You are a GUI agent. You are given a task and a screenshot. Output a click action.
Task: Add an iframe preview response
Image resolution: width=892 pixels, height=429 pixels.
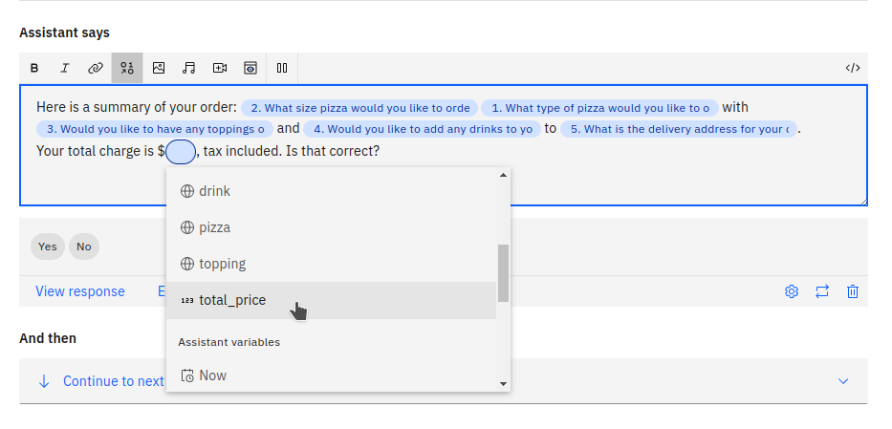[x=250, y=68]
